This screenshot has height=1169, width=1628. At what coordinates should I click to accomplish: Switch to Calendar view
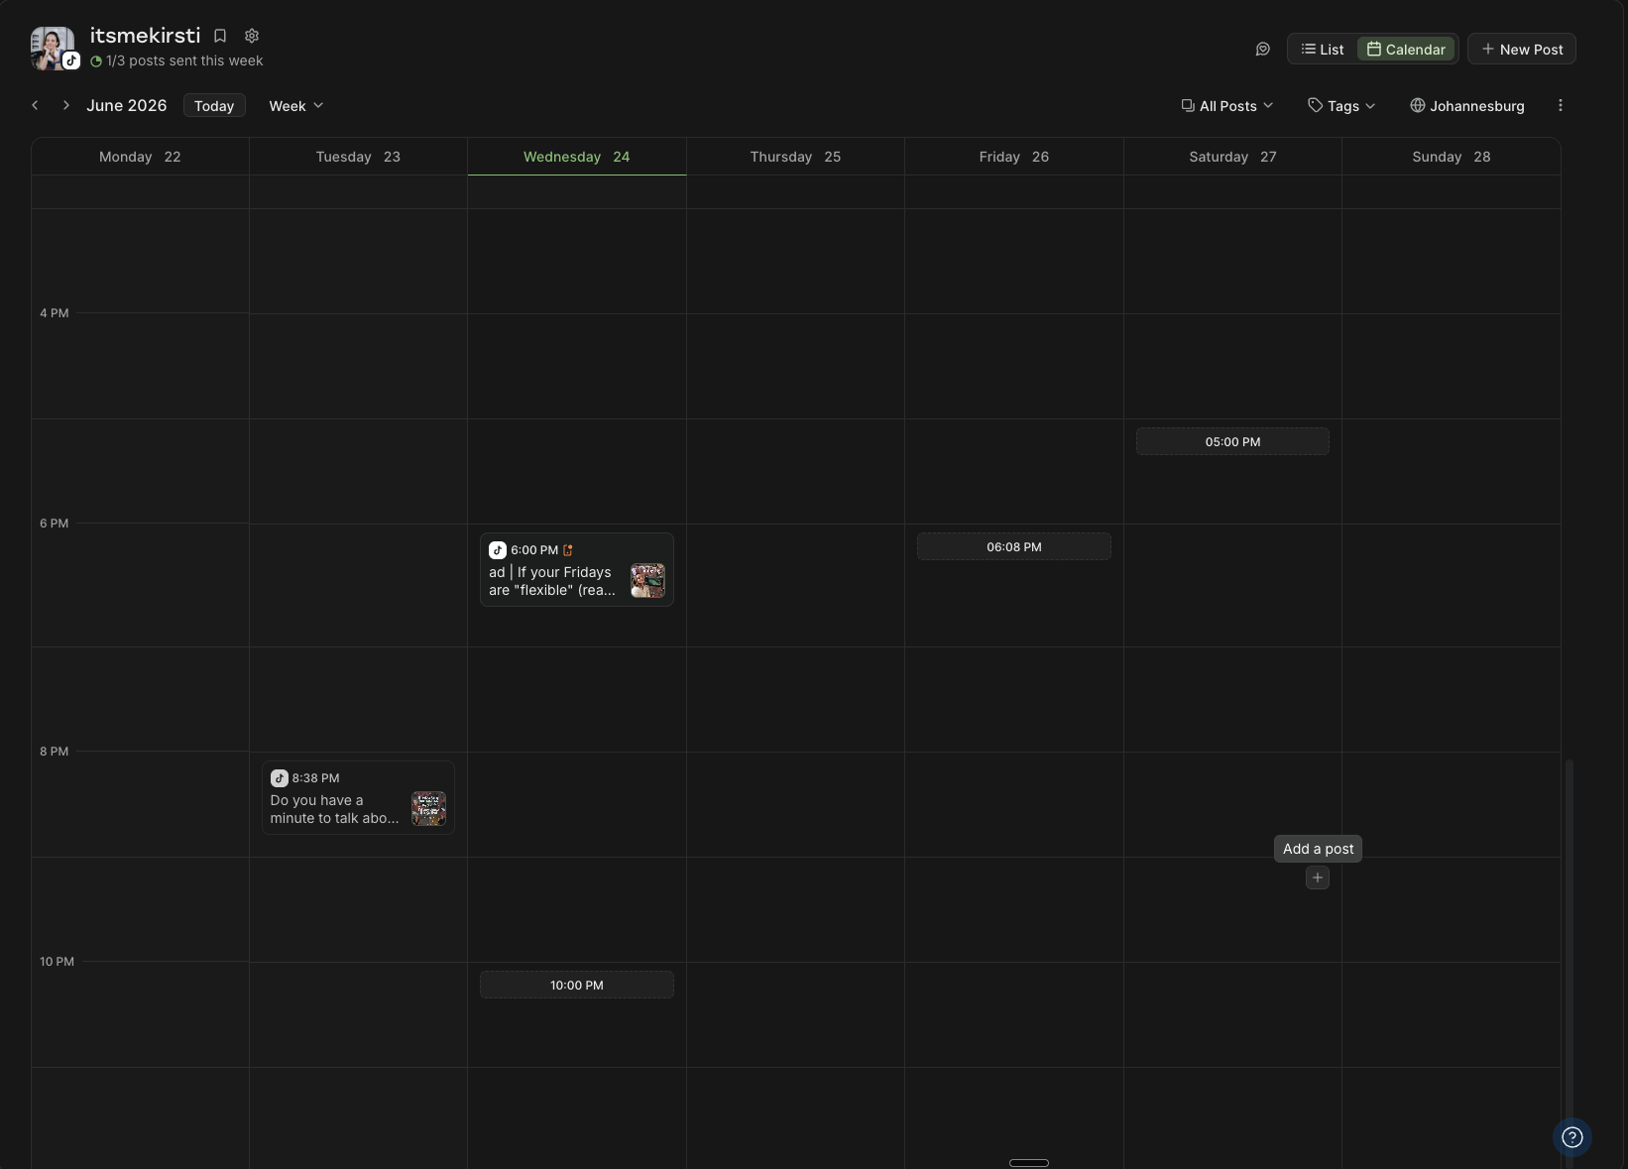point(1406,49)
